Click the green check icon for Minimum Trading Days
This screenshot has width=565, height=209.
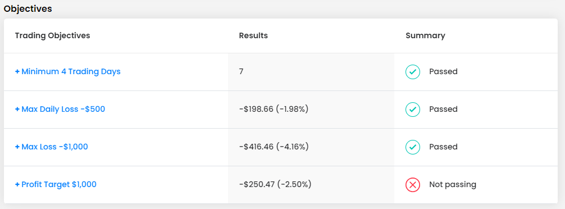click(413, 72)
